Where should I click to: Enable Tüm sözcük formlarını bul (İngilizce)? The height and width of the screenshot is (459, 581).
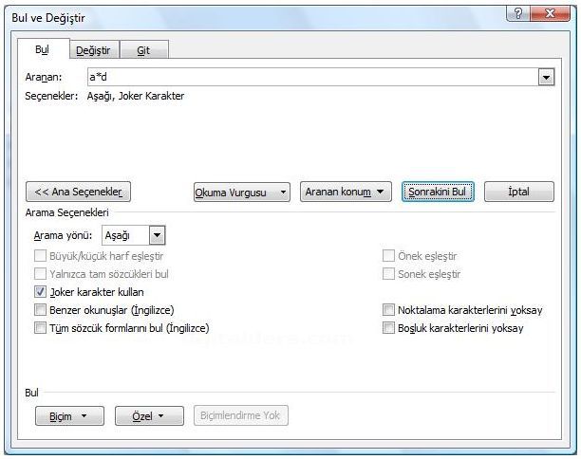tap(40, 328)
